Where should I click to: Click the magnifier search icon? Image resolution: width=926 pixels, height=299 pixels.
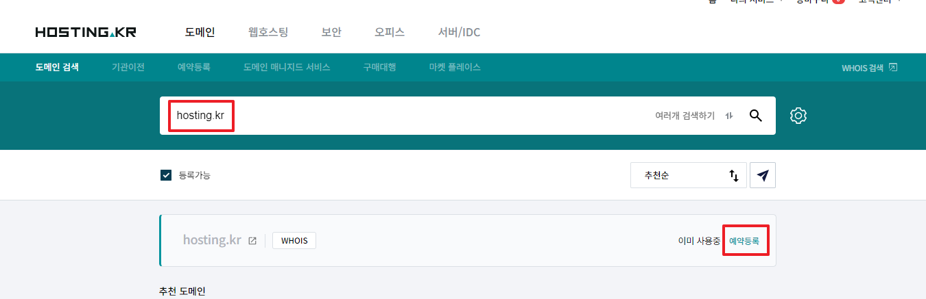point(756,116)
